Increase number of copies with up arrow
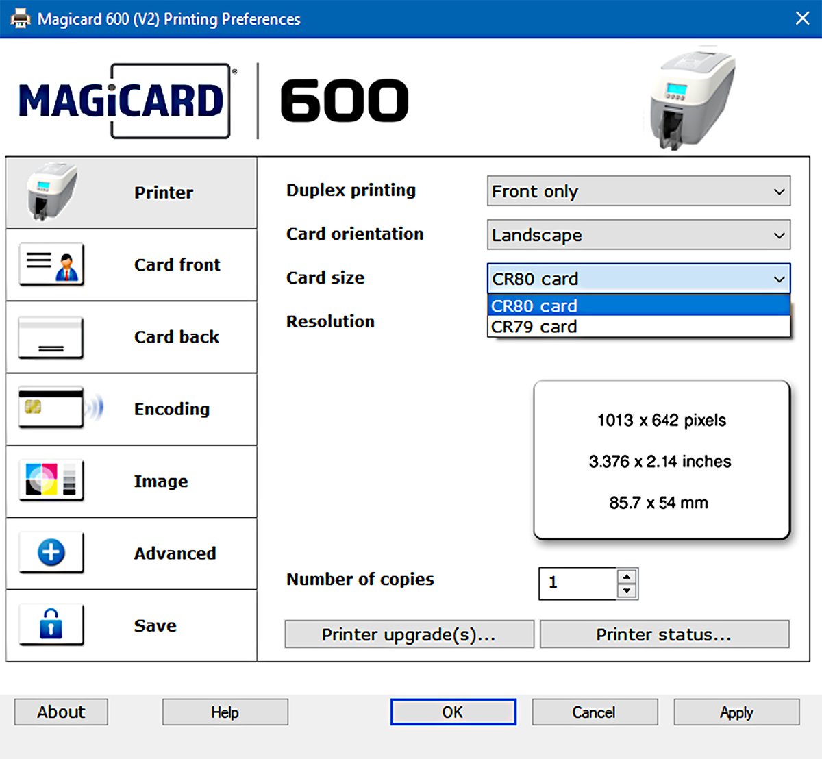Image resolution: width=822 pixels, height=759 pixels. point(627,576)
